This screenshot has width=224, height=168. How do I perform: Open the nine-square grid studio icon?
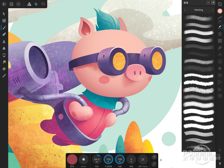[220, 41]
